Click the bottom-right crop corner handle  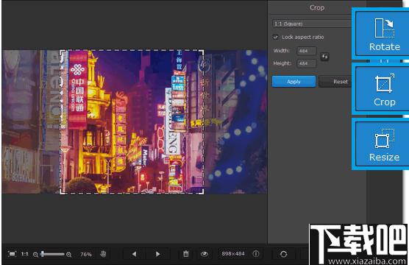[x=202, y=192]
